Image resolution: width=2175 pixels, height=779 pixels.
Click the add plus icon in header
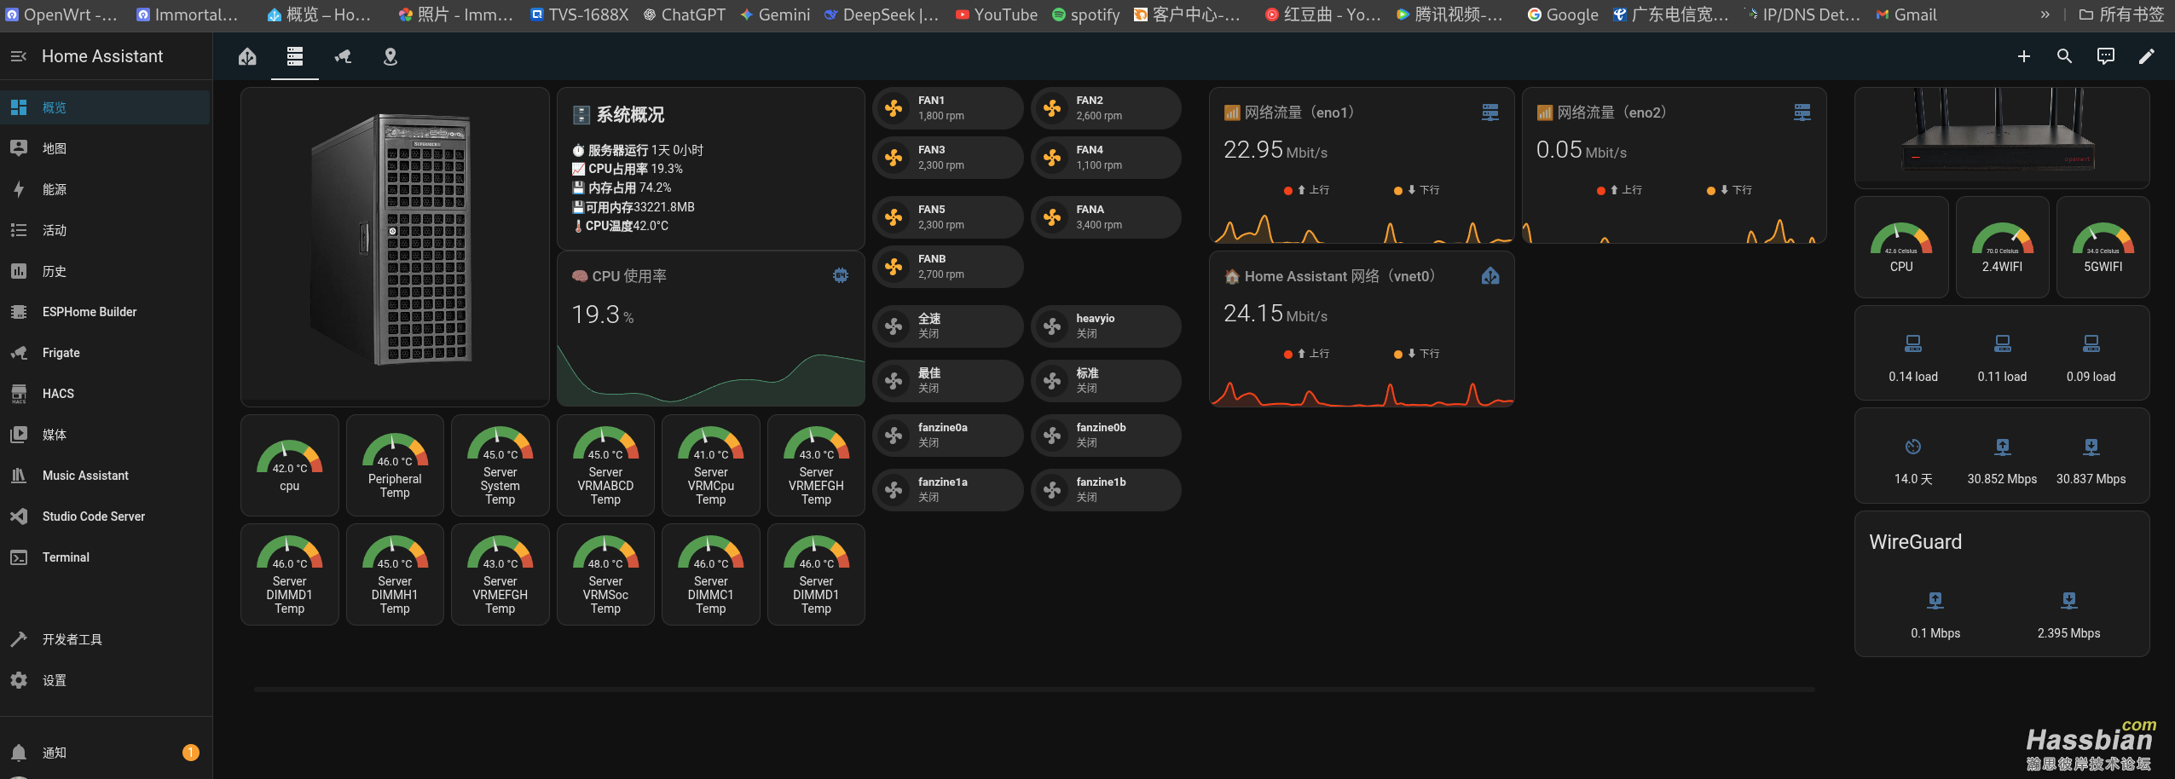[2023, 56]
